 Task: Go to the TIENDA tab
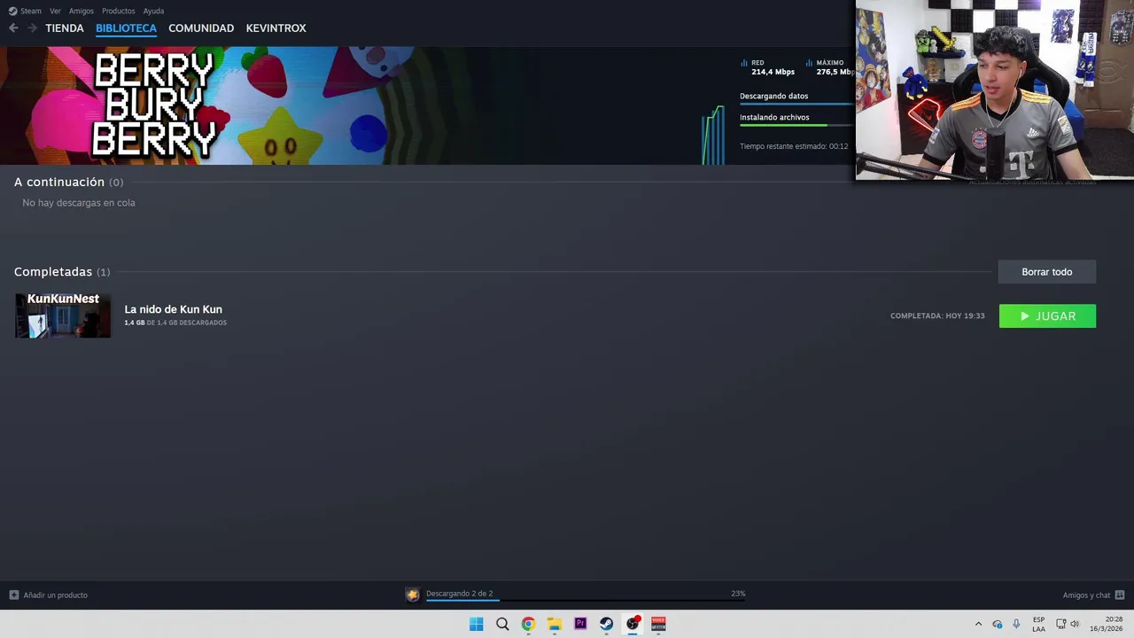click(x=65, y=28)
